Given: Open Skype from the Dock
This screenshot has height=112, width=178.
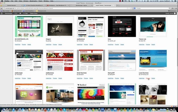Looking at the screenshot, I should click(x=65, y=110).
